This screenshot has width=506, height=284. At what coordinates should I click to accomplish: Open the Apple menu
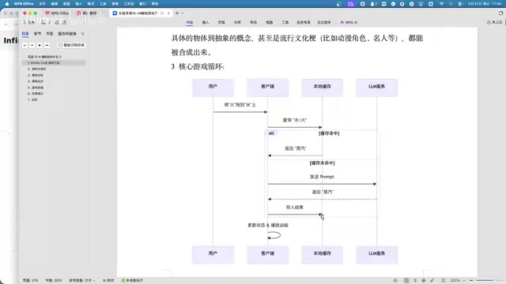[x=7, y=4]
